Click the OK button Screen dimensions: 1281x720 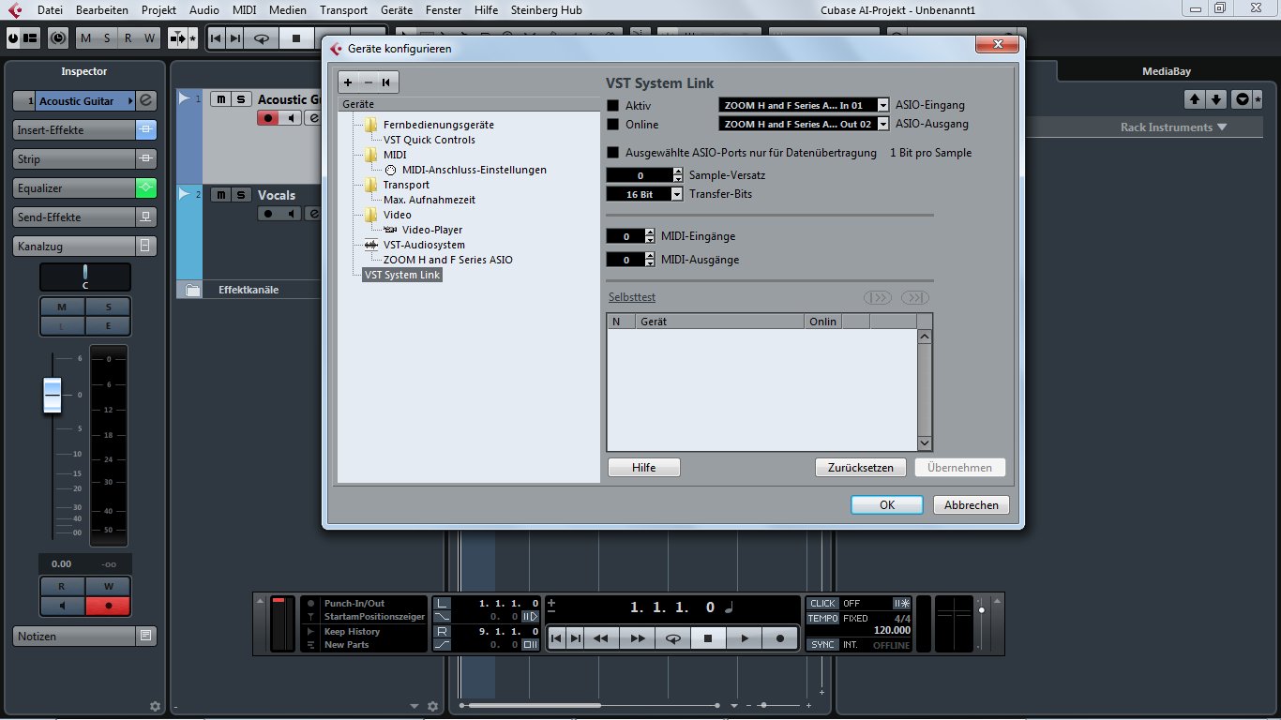887,504
